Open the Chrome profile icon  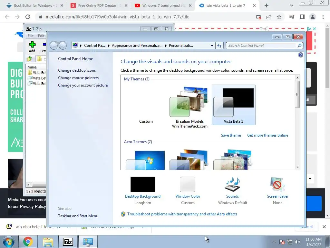[313, 17]
